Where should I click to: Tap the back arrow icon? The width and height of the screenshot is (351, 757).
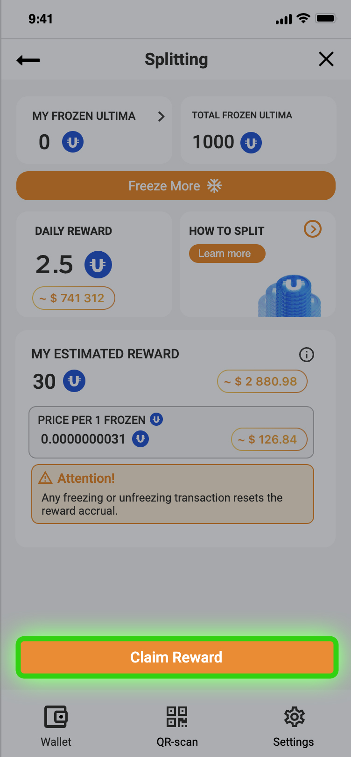point(28,60)
